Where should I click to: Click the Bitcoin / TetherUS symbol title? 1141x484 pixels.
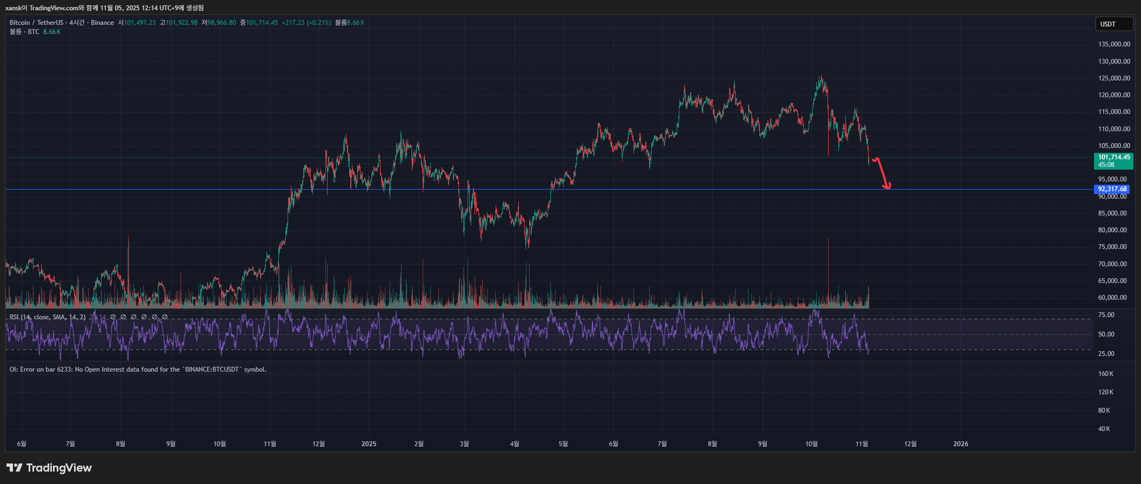click(62, 23)
